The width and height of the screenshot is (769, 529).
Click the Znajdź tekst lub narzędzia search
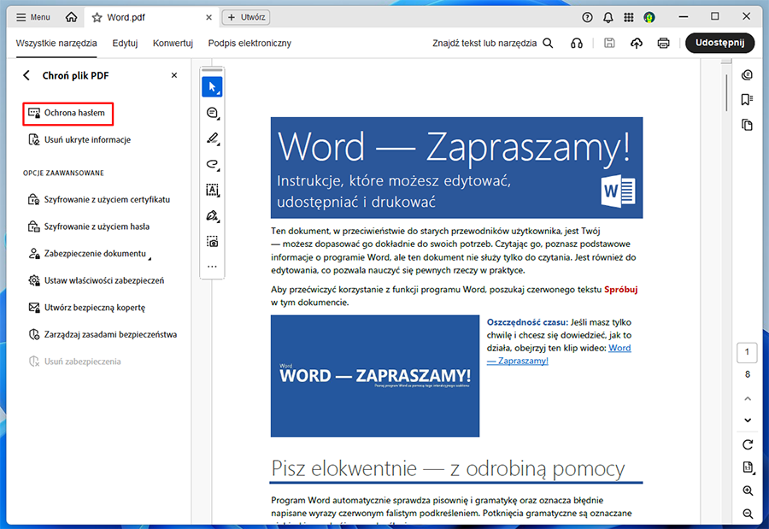point(492,44)
